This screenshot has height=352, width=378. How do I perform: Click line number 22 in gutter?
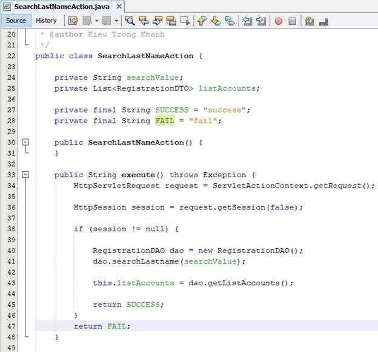point(12,56)
